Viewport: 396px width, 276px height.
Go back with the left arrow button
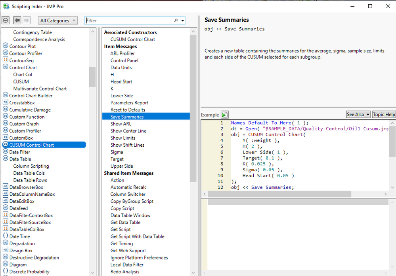[x=17, y=21]
